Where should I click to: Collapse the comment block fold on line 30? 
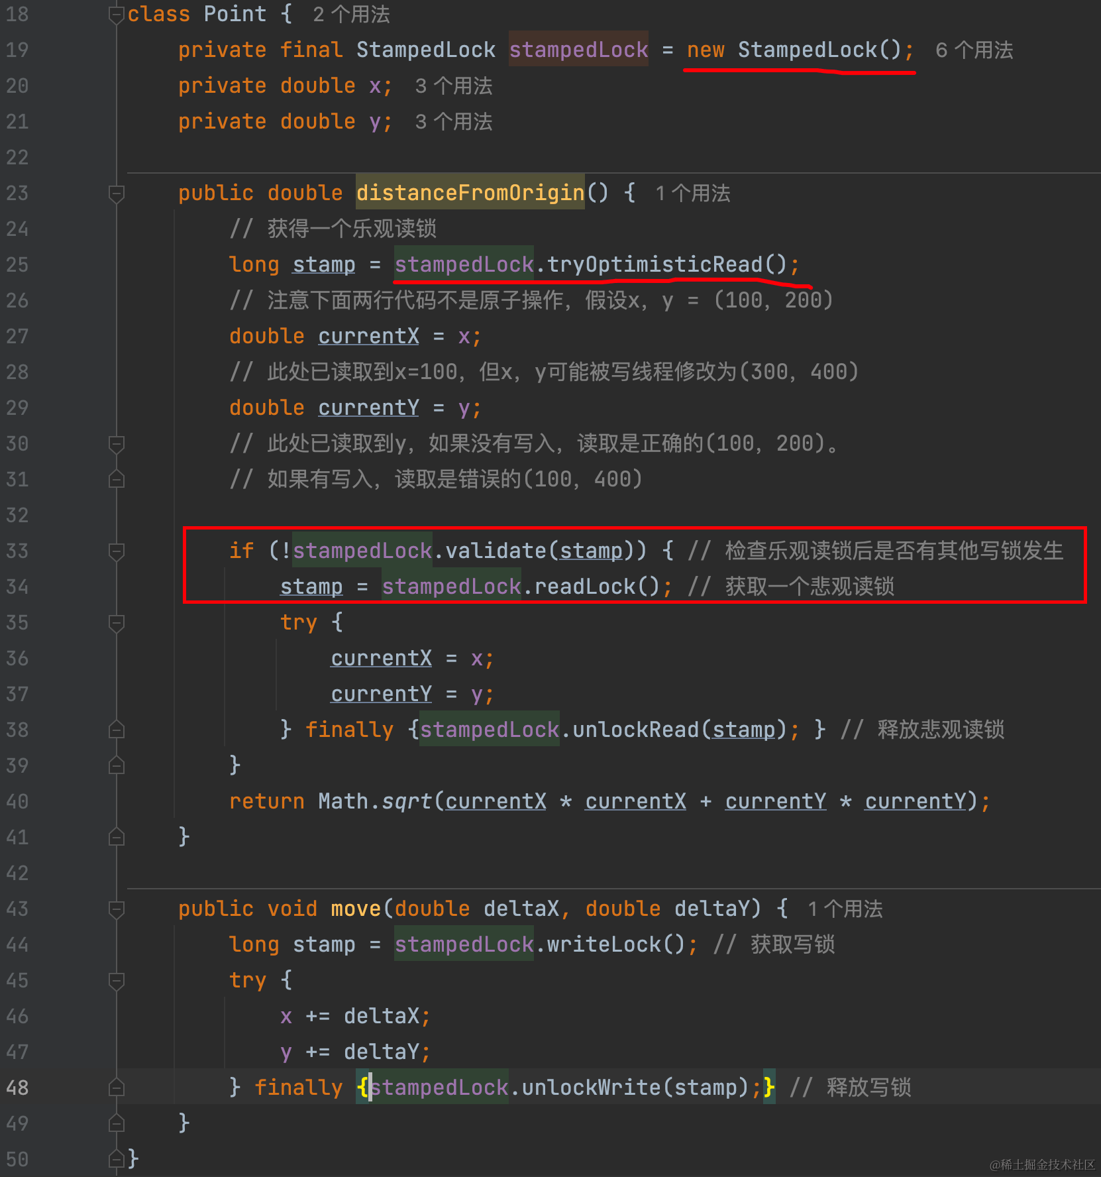(117, 443)
